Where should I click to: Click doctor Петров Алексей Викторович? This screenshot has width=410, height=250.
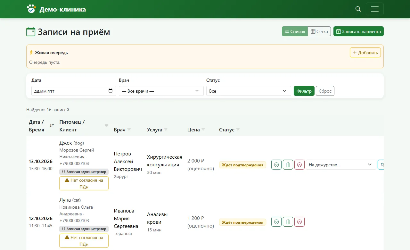point(128,162)
